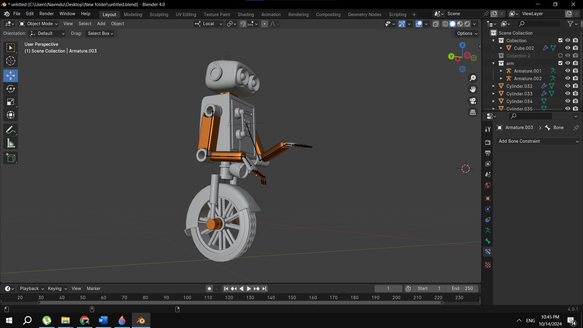Open the Render menu
This screenshot has width=583, height=328.
[46, 14]
